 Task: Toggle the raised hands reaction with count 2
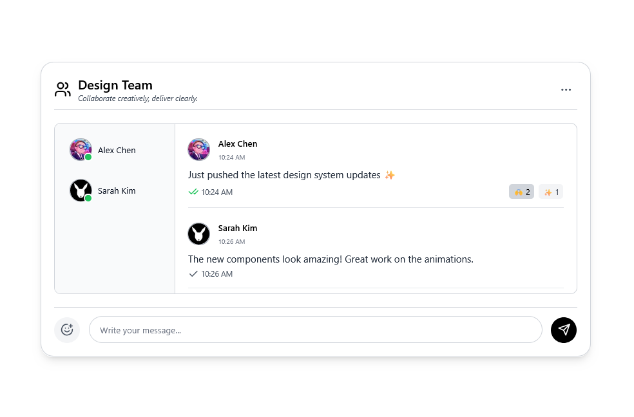pos(521,192)
